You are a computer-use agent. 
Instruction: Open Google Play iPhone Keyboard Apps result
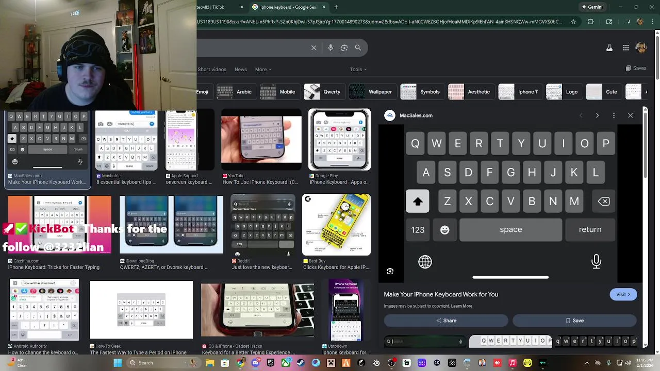pyautogui.click(x=339, y=147)
